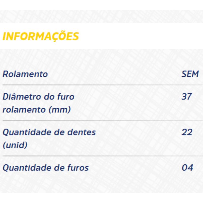Select the Quantidade de dentes label

(x=49, y=132)
